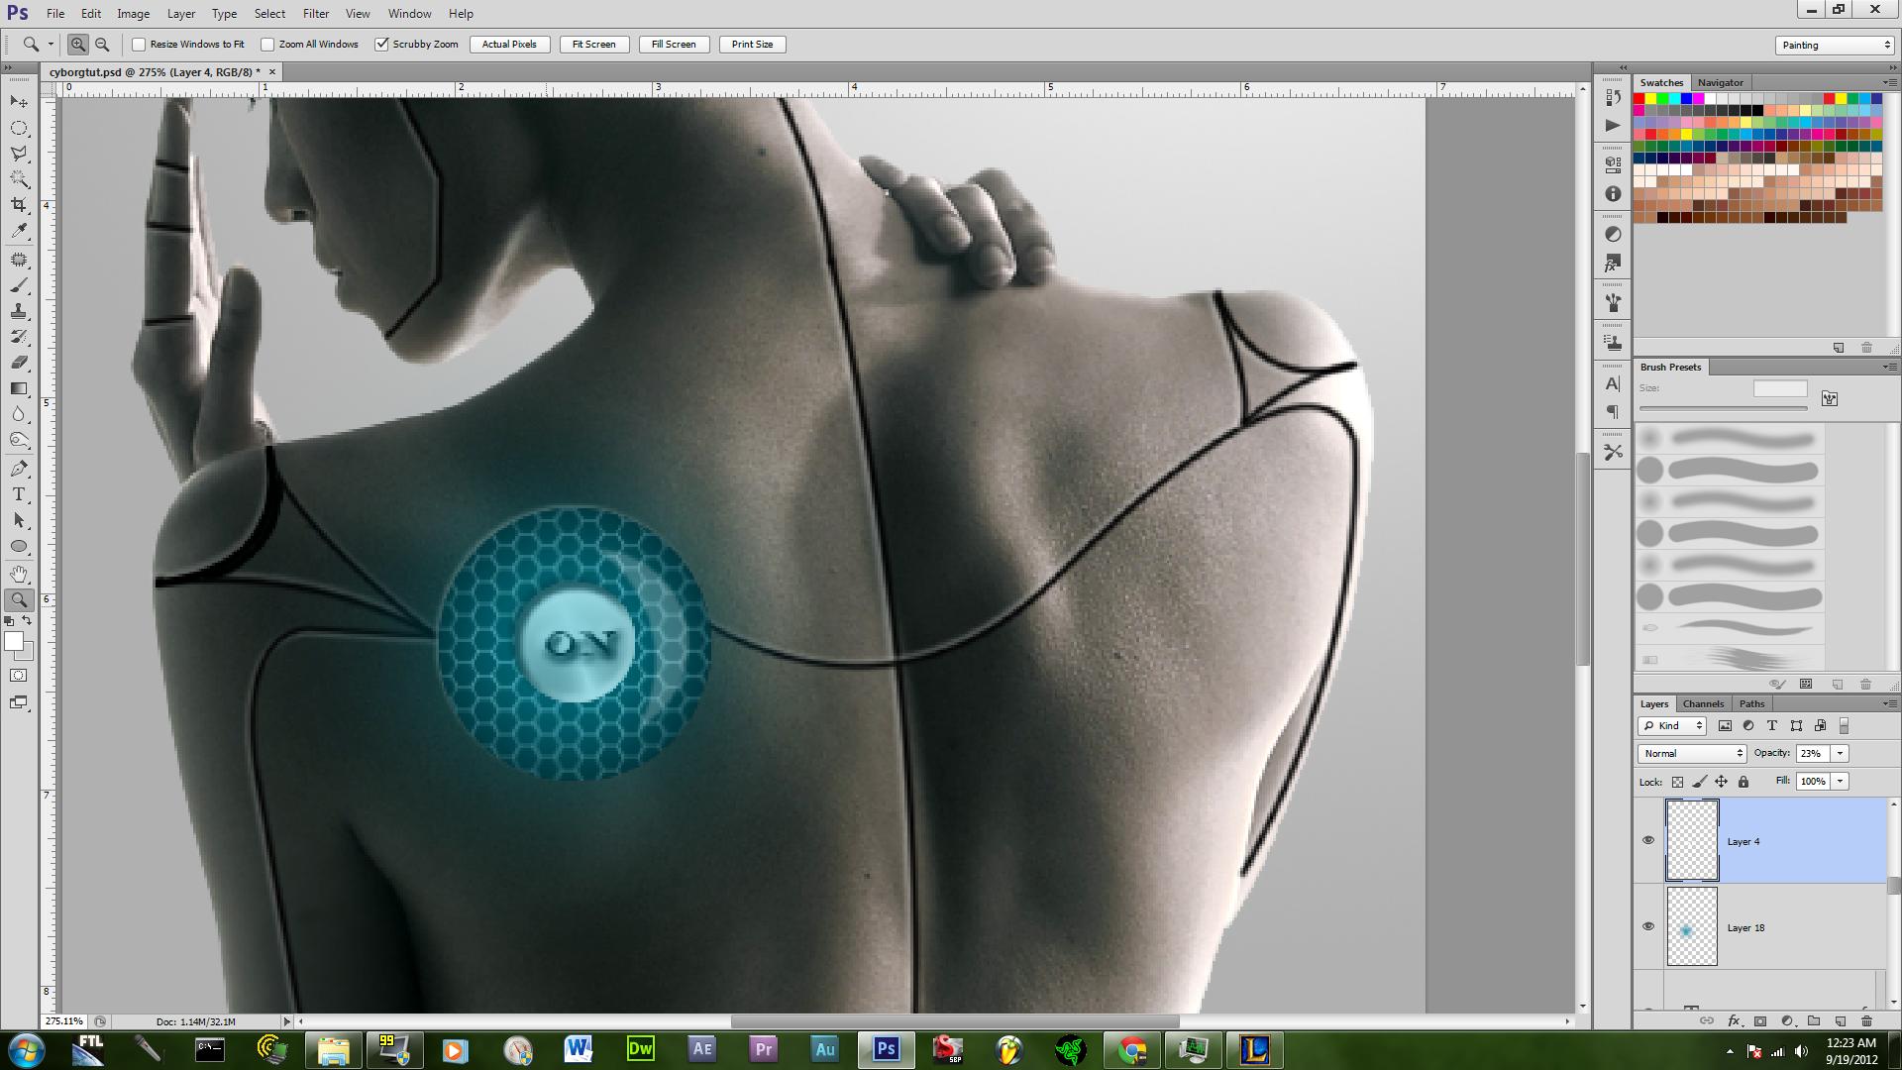Toggle lock image pixels brush icon
The width and height of the screenshot is (1902, 1070).
click(1699, 782)
